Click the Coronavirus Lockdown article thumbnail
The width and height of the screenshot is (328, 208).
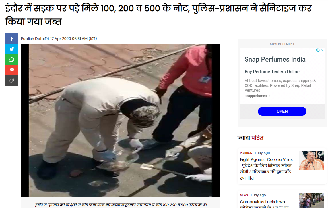point(312,201)
